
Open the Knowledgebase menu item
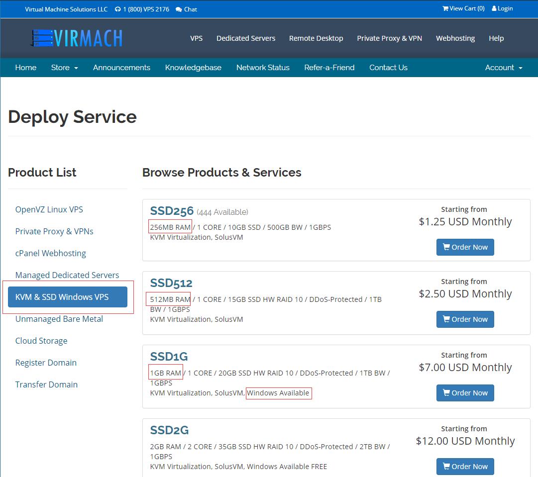193,67
